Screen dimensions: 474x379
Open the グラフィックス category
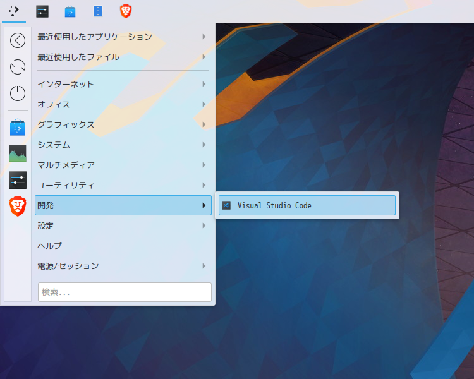point(123,124)
